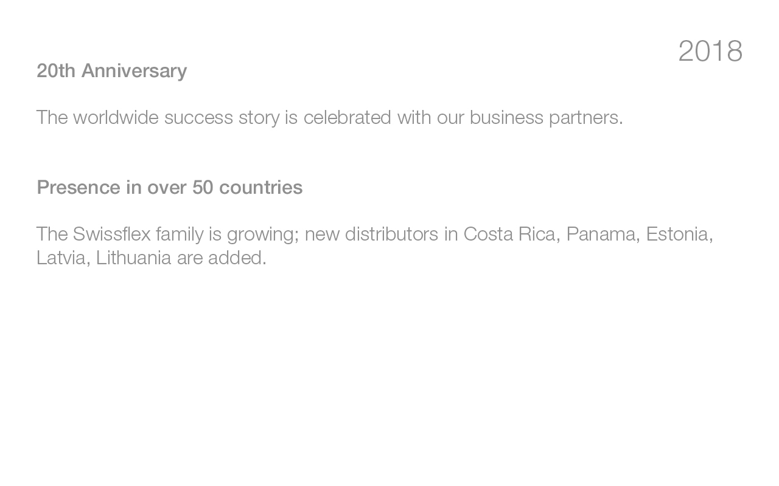Select the Presence in over 50 countries heading
This screenshot has height=486, width=779.
[170, 187]
